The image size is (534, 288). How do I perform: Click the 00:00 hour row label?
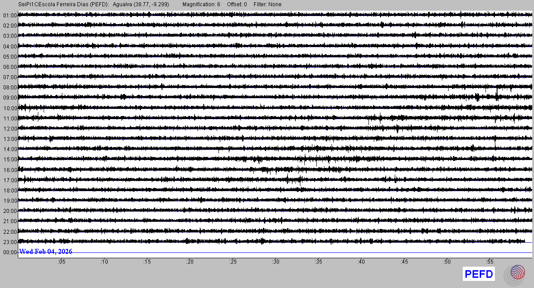9,252
